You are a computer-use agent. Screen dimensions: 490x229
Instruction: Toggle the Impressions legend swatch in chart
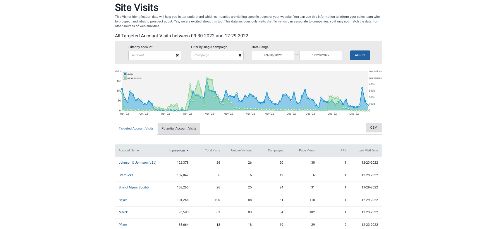coord(125,78)
